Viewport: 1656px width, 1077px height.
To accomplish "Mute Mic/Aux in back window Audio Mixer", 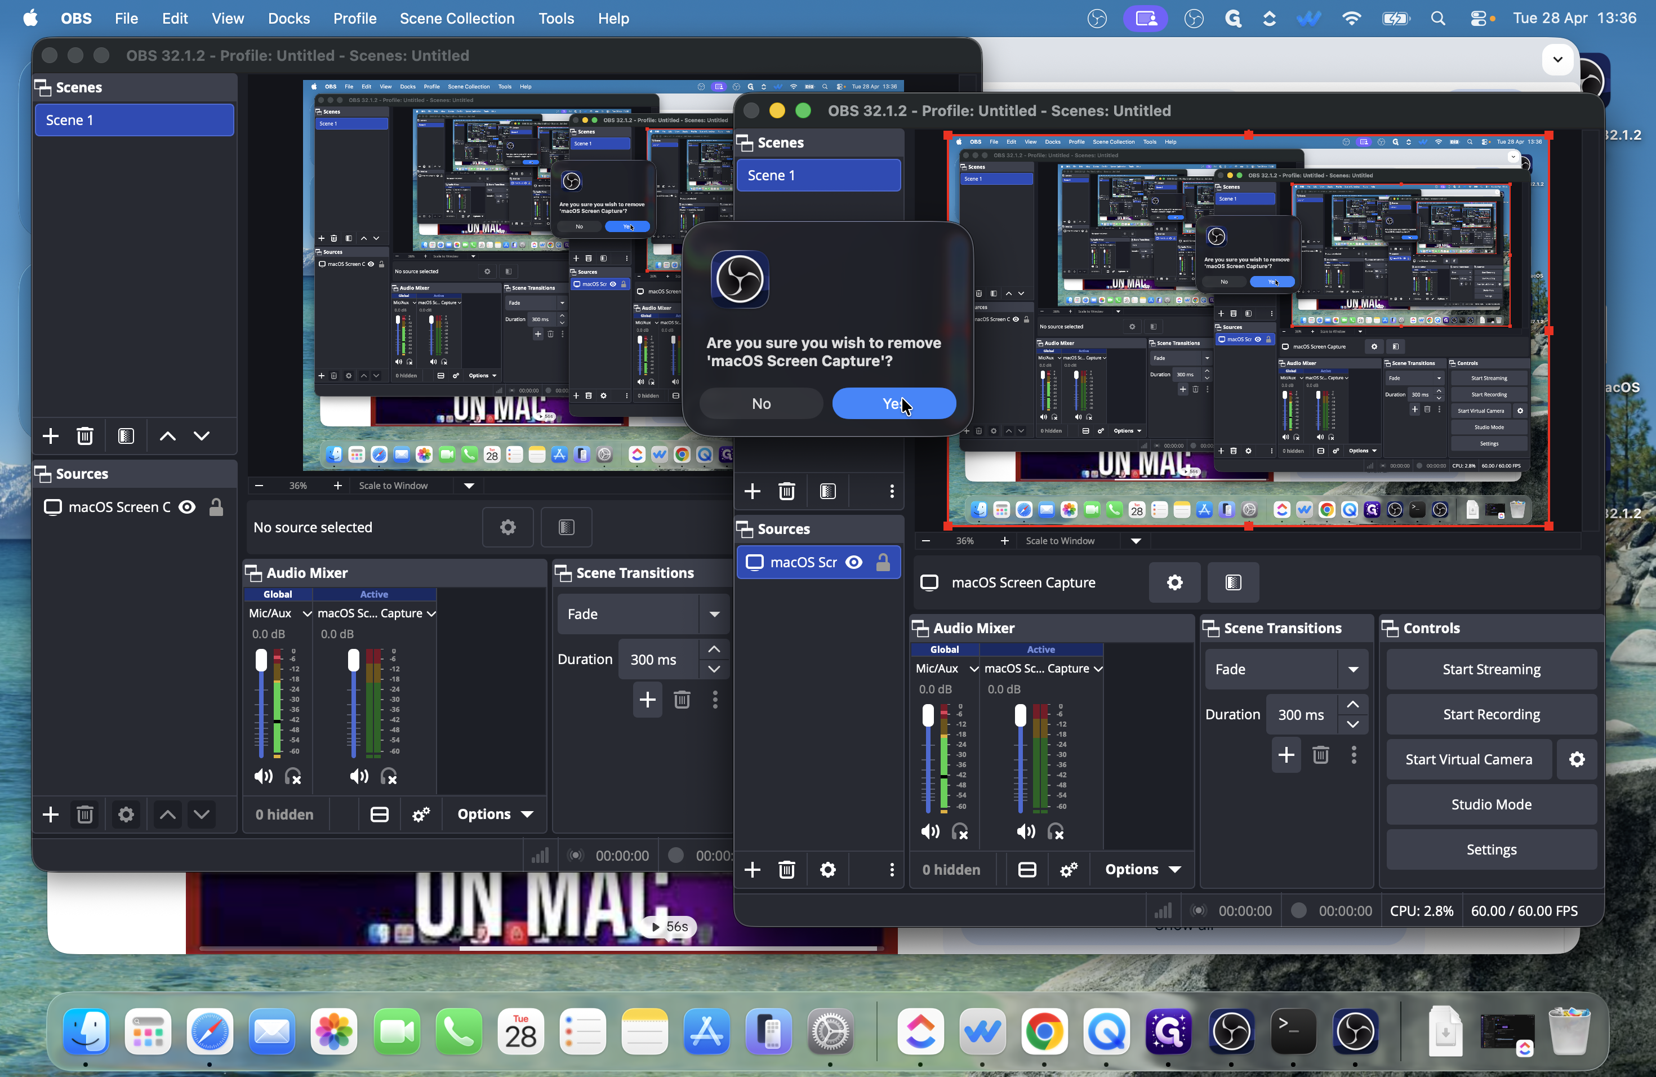I will 263,776.
